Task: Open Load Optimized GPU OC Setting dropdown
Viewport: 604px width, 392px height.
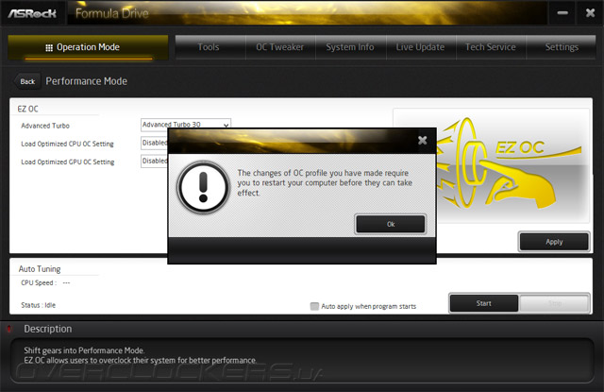Action: pos(155,161)
